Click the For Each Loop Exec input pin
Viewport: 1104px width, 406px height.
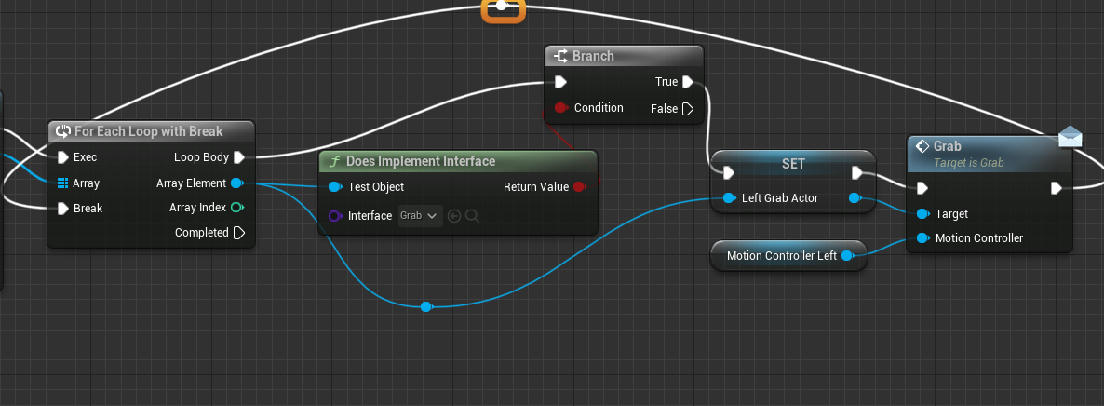point(62,156)
